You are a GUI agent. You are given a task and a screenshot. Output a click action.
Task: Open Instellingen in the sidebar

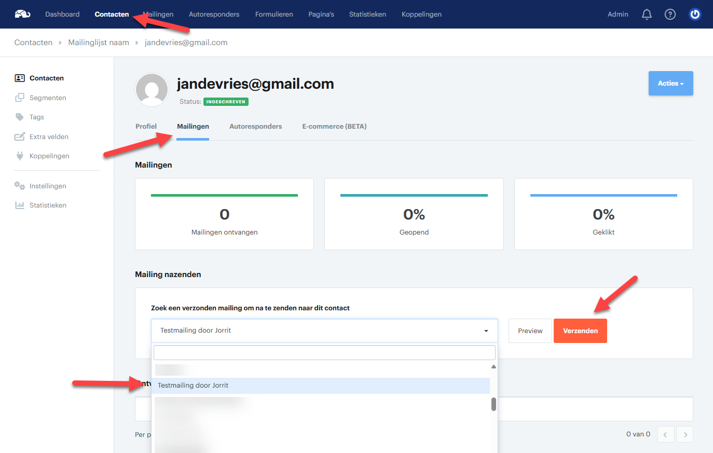48,186
